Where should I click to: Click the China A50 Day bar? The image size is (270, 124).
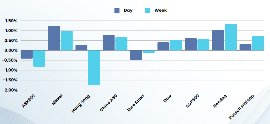click(109, 43)
